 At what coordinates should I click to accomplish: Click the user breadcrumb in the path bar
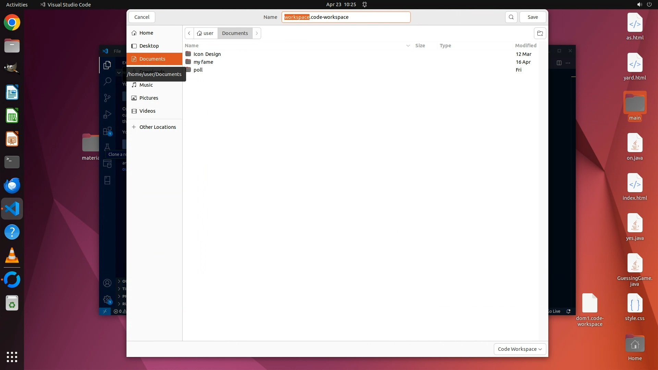[x=206, y=33]
